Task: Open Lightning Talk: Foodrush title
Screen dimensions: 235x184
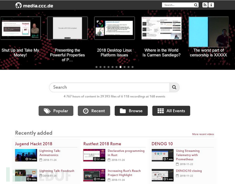Action: (x=57, y=171)
